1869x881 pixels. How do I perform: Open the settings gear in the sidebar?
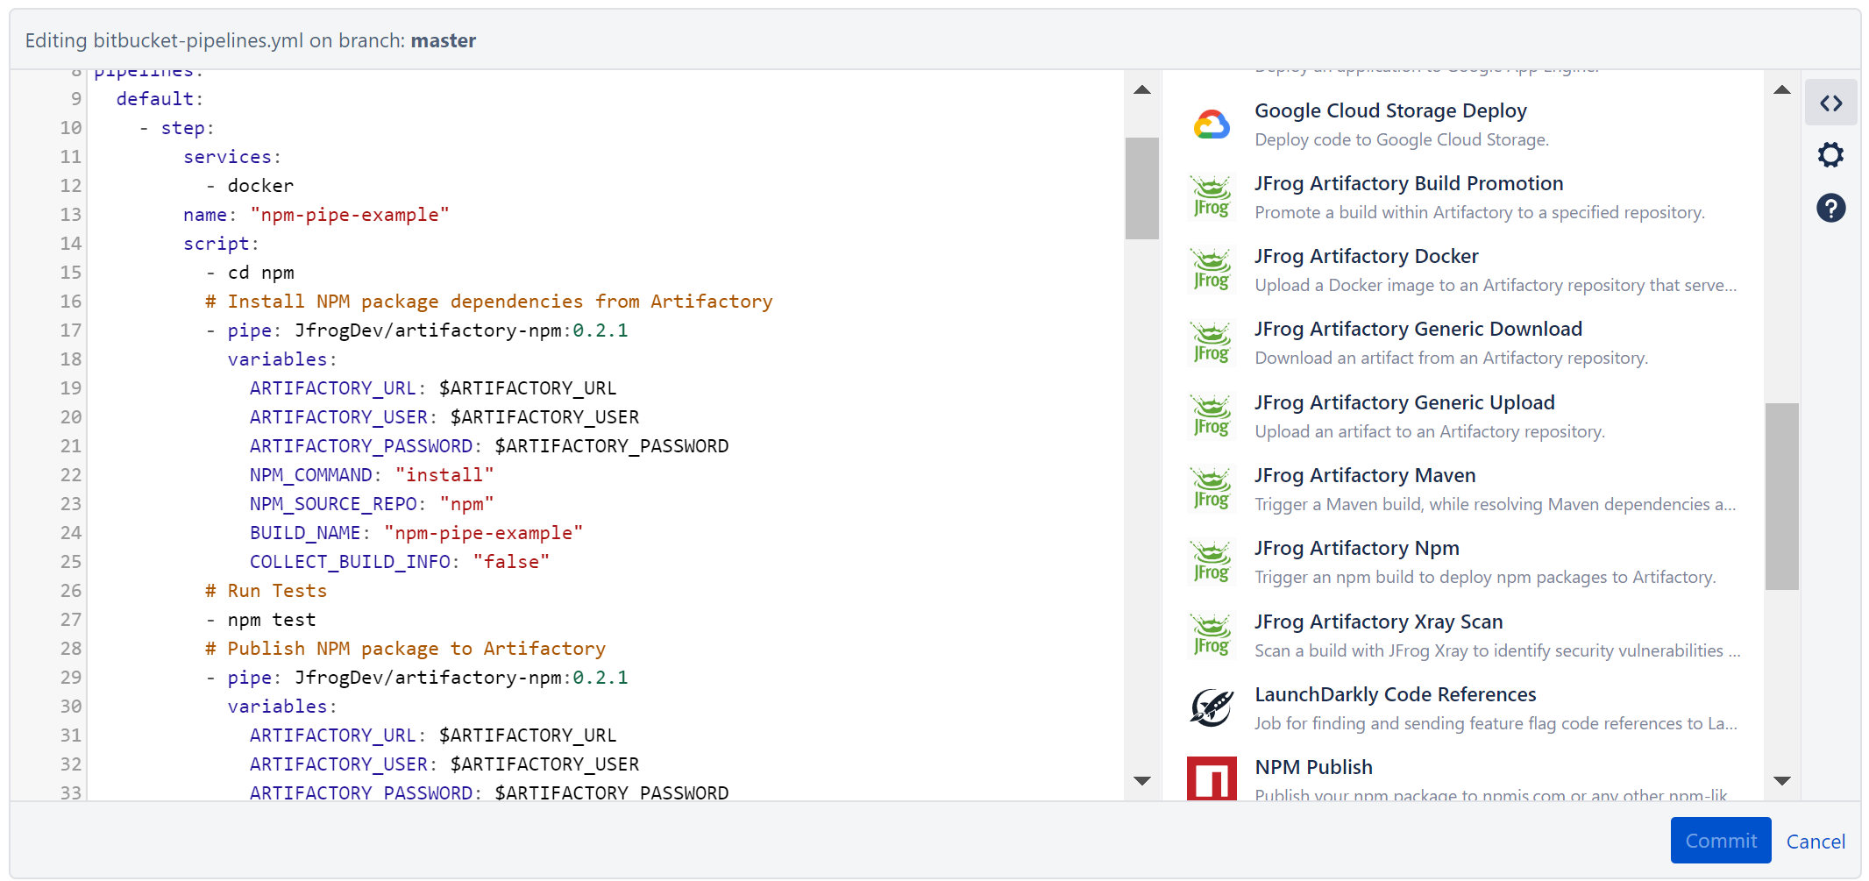[1831, 154]
